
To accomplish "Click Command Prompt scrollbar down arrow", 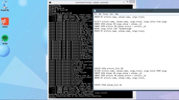I will coord(134,97).
